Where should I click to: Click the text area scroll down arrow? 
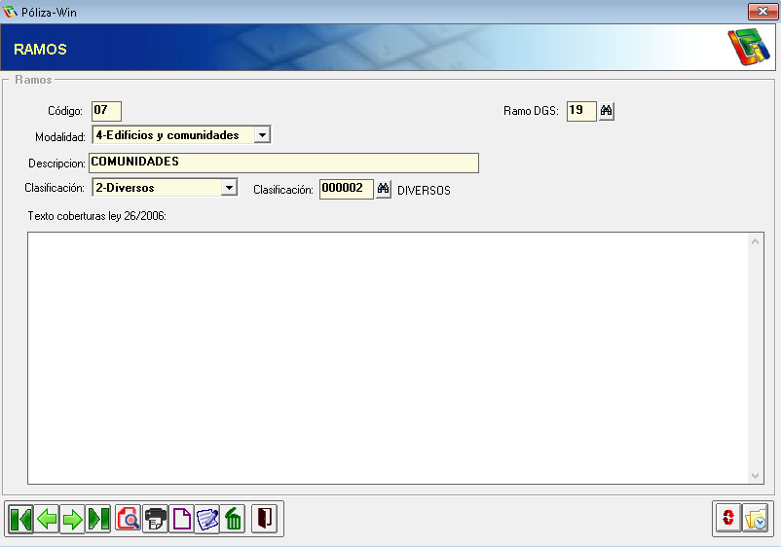tap(755, 475)
